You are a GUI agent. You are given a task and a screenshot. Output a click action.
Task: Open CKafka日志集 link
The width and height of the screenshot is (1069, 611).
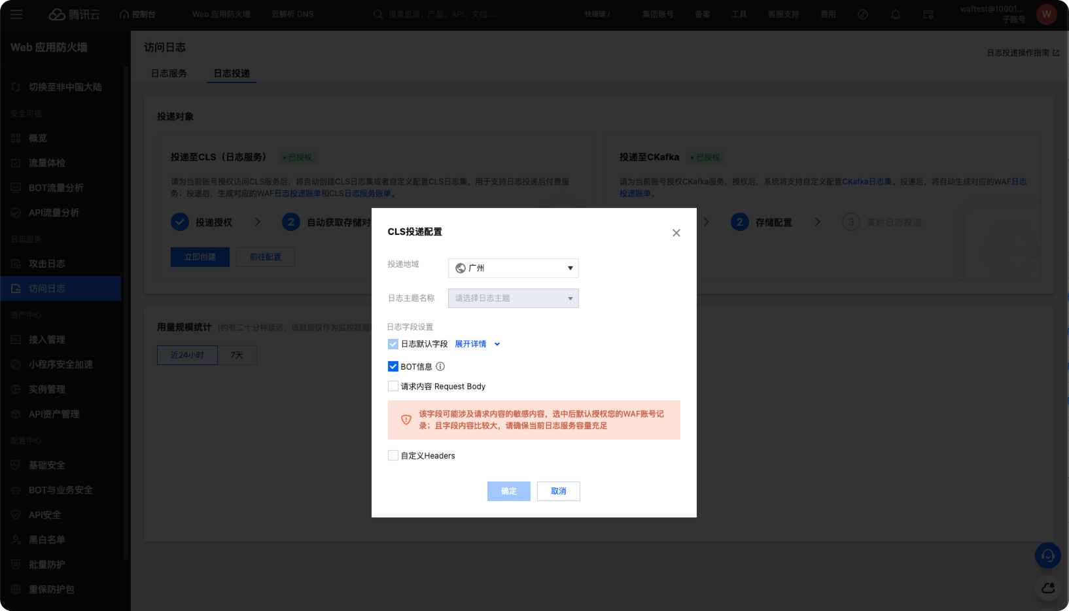tap(867, 182)
